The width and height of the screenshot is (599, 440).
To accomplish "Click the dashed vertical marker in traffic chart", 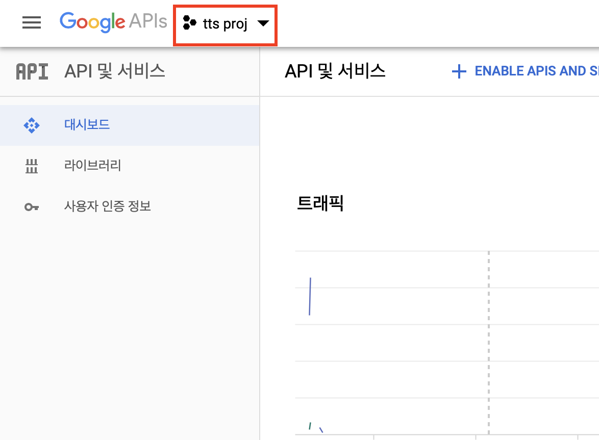I will [x=489, y=342].
